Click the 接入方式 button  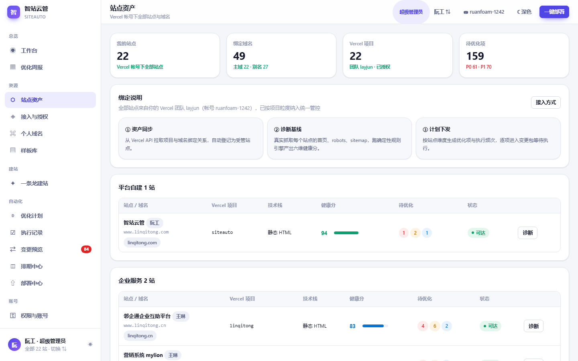(x=546, y=102)
